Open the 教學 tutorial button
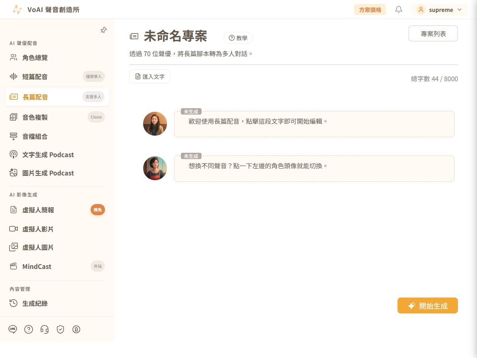 (238, 38)
